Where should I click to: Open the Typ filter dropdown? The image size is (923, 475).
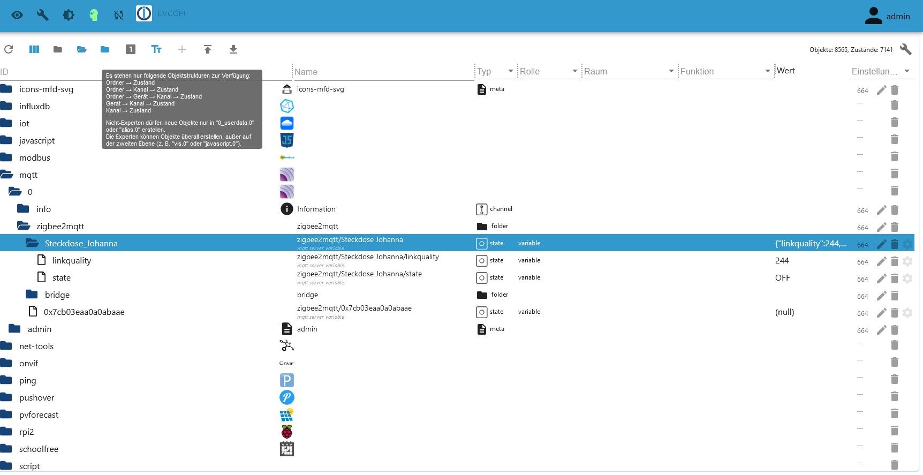point(496,71)
